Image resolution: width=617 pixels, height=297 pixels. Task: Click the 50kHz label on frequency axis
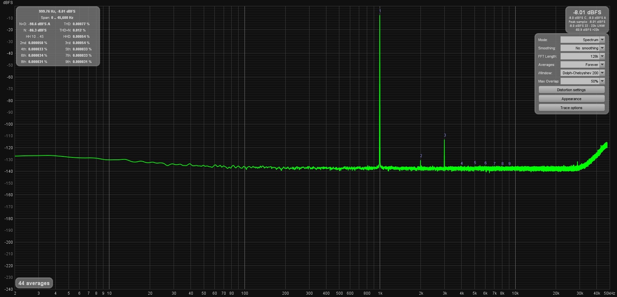click(609, 293)
